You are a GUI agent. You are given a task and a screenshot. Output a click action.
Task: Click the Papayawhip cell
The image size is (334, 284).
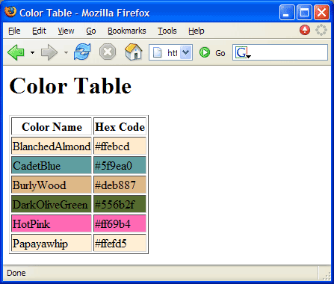click(52, 243)
